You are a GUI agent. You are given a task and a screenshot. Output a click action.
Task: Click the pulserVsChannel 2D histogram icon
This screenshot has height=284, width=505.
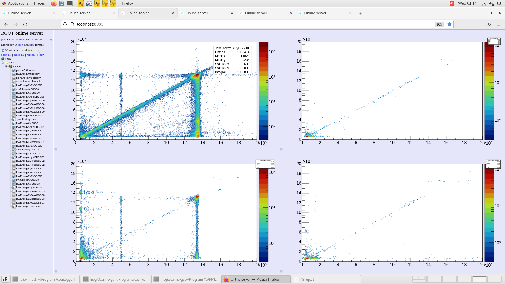(14, 70)
